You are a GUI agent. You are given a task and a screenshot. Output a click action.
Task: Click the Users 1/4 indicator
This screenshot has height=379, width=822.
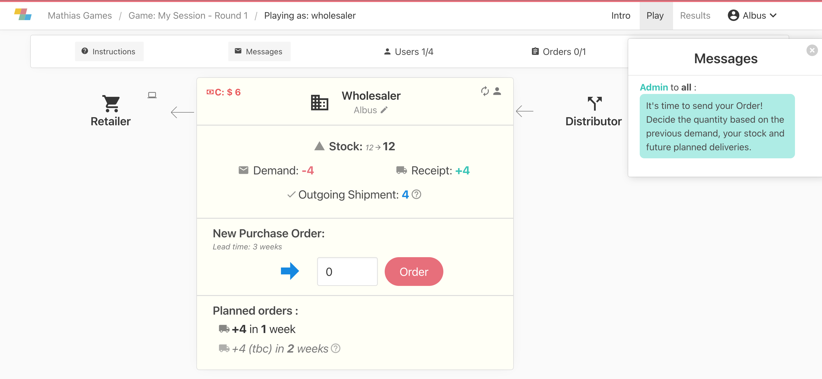point(409,51)
